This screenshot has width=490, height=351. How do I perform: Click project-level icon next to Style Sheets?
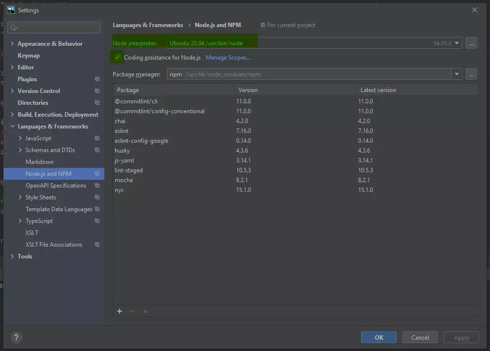(97, 197)
